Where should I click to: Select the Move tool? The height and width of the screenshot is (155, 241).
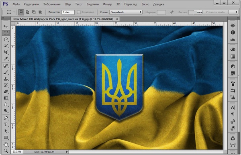6,27
